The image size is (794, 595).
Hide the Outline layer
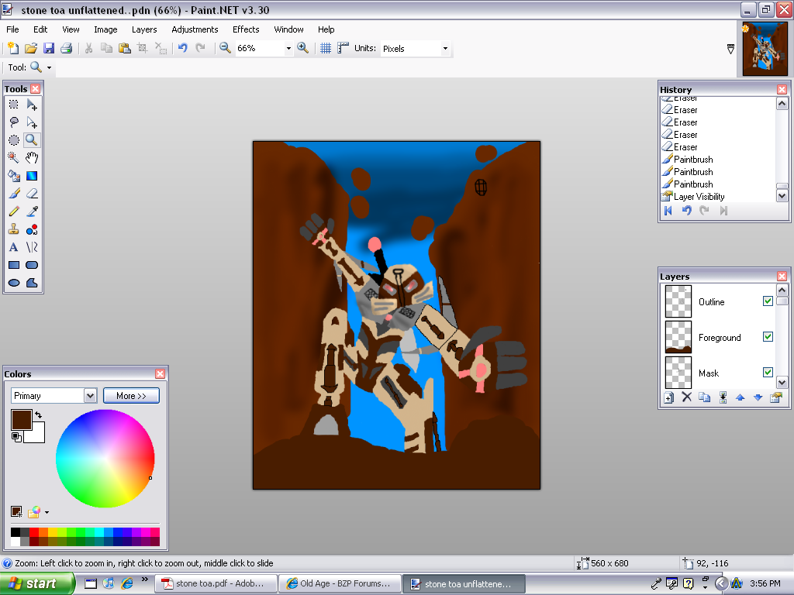click(x=768, y=301)
